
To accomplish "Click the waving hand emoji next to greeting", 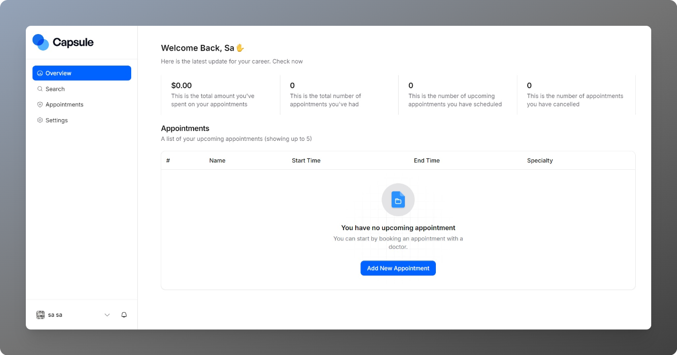I will (240, 47).
